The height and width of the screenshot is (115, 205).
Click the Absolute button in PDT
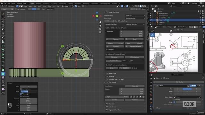[115, 39]
